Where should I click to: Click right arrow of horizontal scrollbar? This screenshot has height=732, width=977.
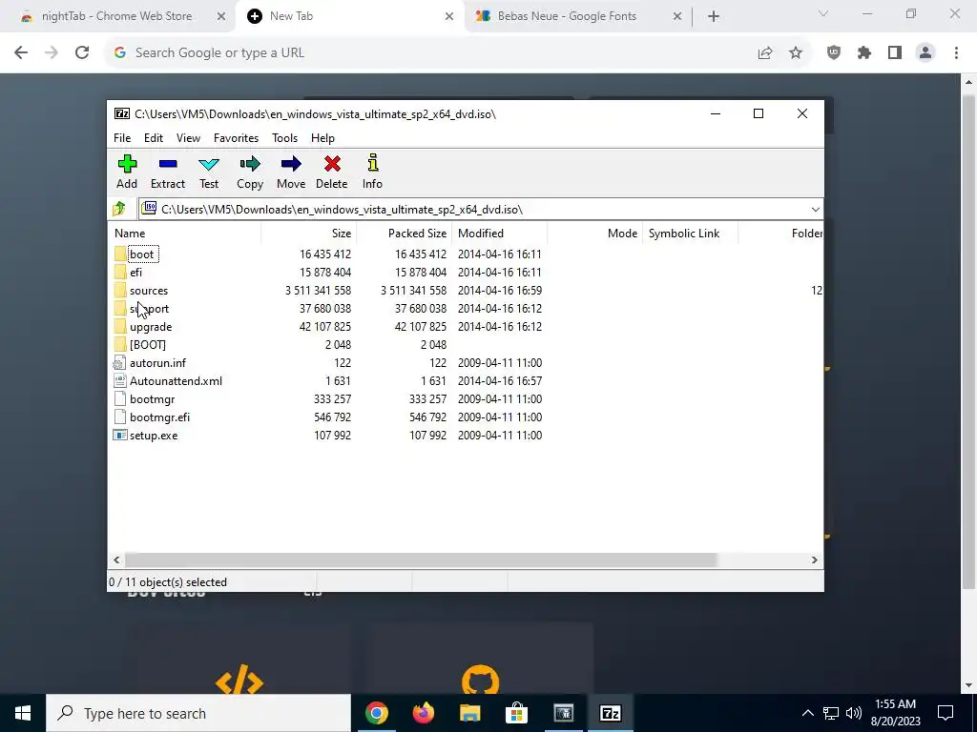click(x=815, y=560)
